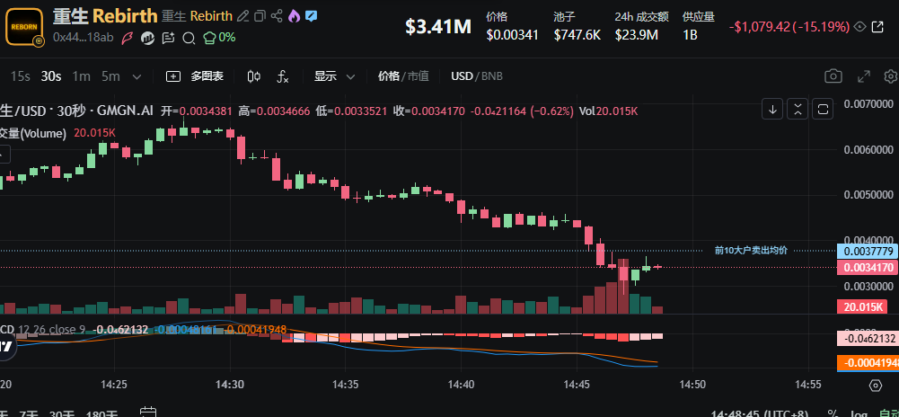The height and width of the screenshot is (417, 899).
Task: Open chart settings gear icon
Action: click(x=891, y=76)
